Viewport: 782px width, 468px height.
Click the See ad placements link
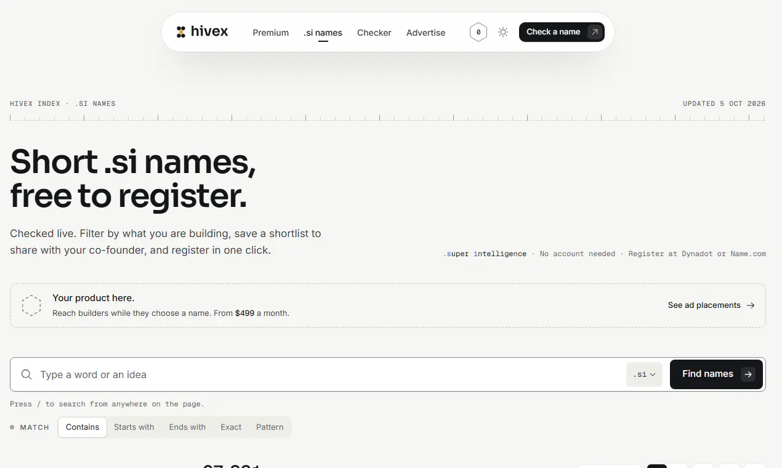point(711,305)
